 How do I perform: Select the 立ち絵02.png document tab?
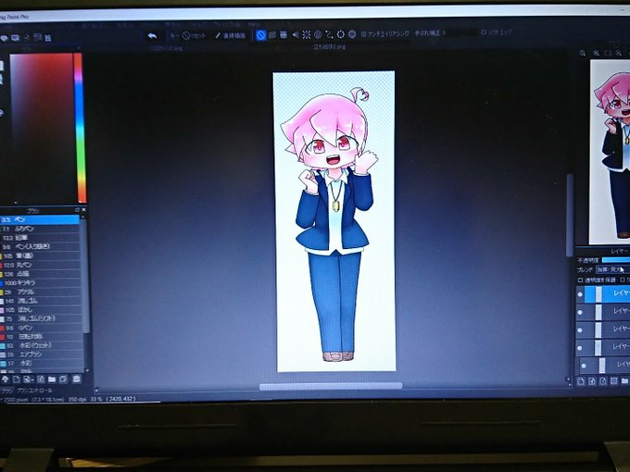[329, 47]
